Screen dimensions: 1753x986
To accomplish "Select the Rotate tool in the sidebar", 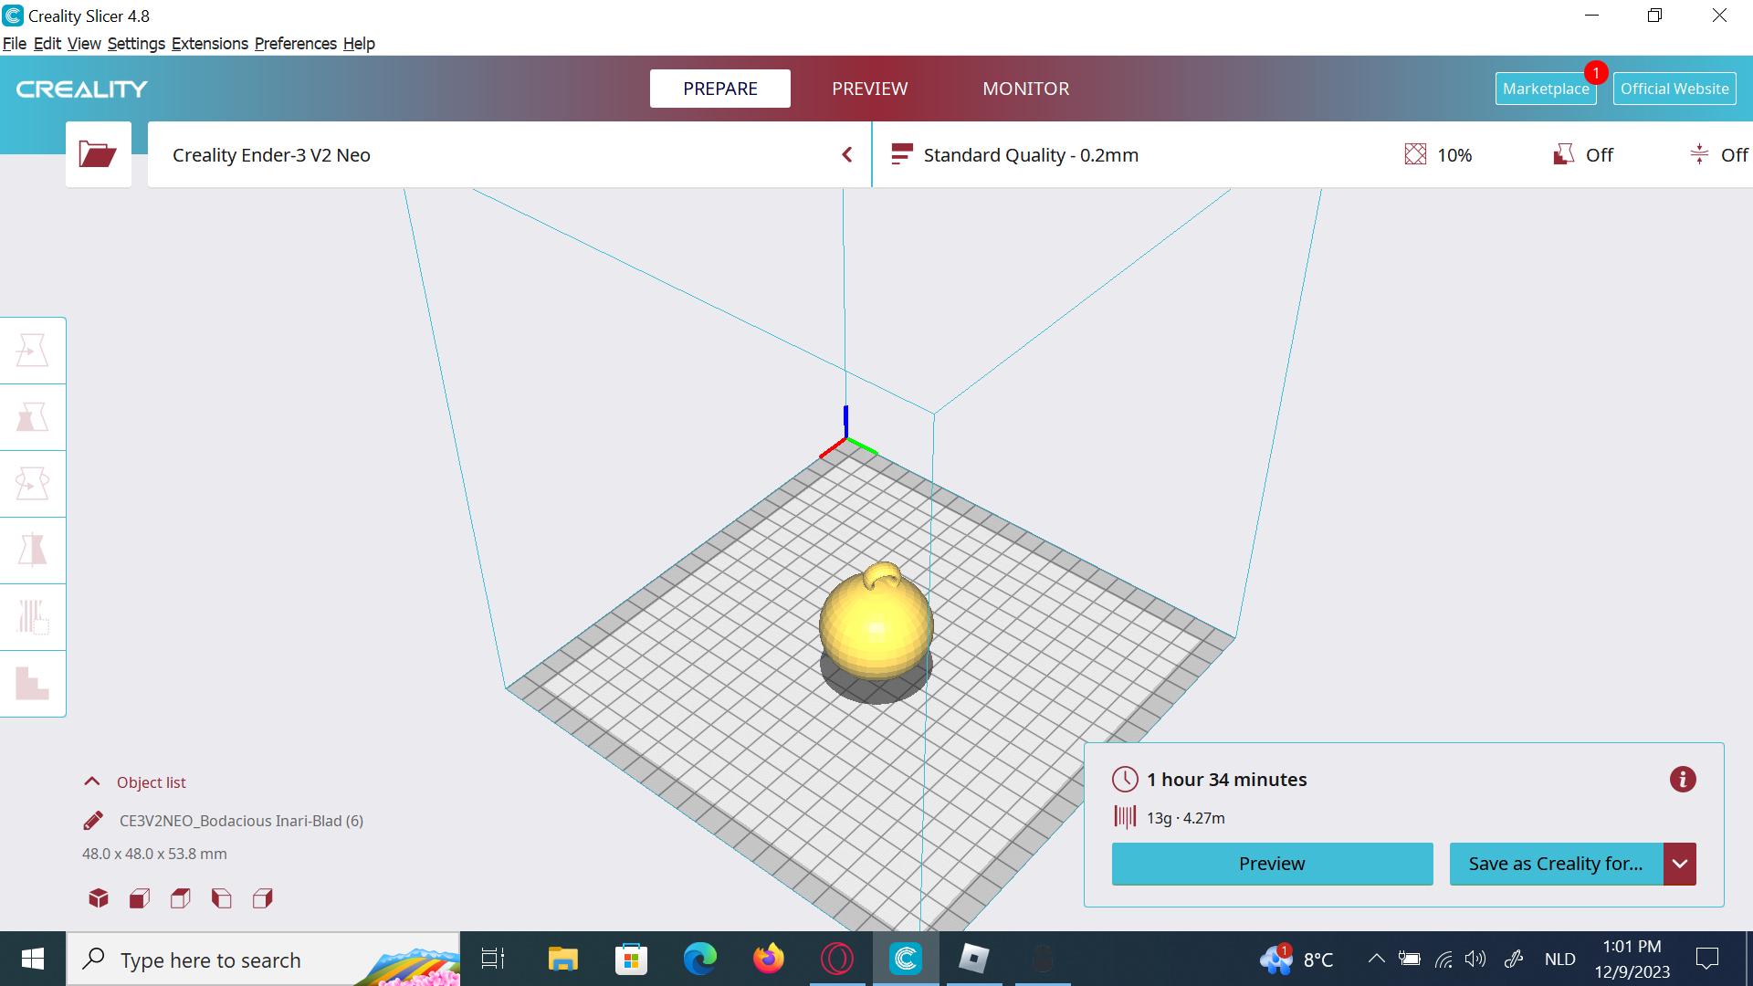I will coord(32,484).
